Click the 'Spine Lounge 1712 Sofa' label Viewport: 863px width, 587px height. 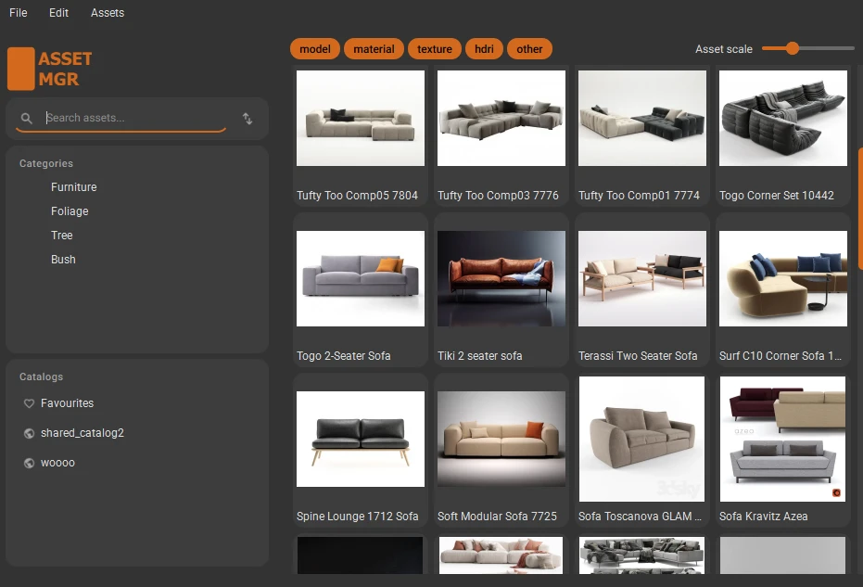pos(357,517)
